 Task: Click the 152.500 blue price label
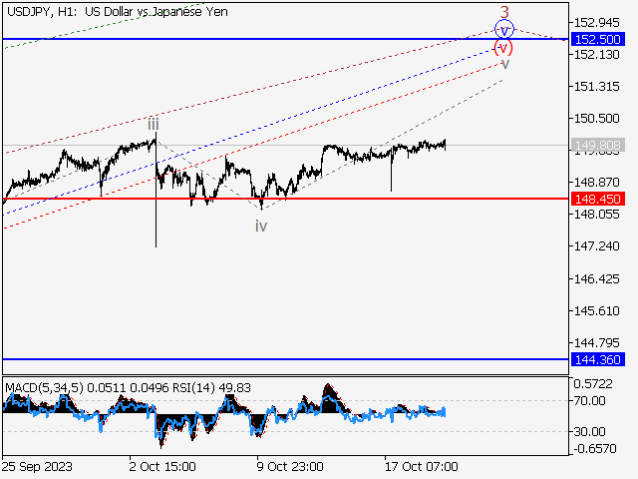click(x=597, y=39)
